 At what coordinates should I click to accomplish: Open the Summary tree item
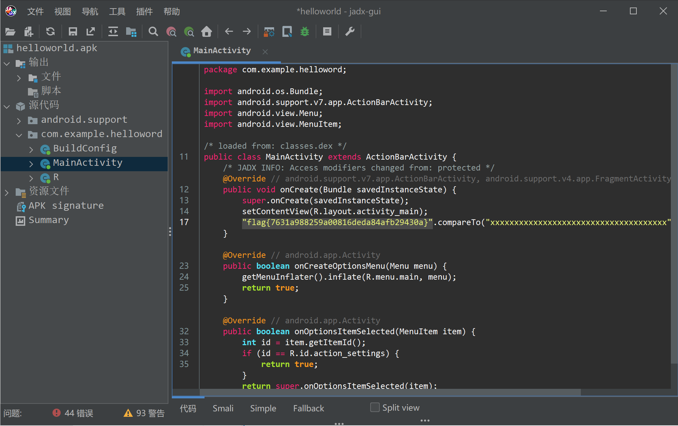click(x=42, y=220)
